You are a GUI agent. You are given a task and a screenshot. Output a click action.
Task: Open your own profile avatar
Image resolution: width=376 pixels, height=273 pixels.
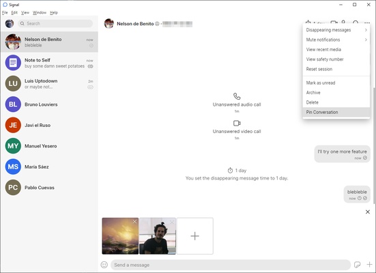[10, 23]
